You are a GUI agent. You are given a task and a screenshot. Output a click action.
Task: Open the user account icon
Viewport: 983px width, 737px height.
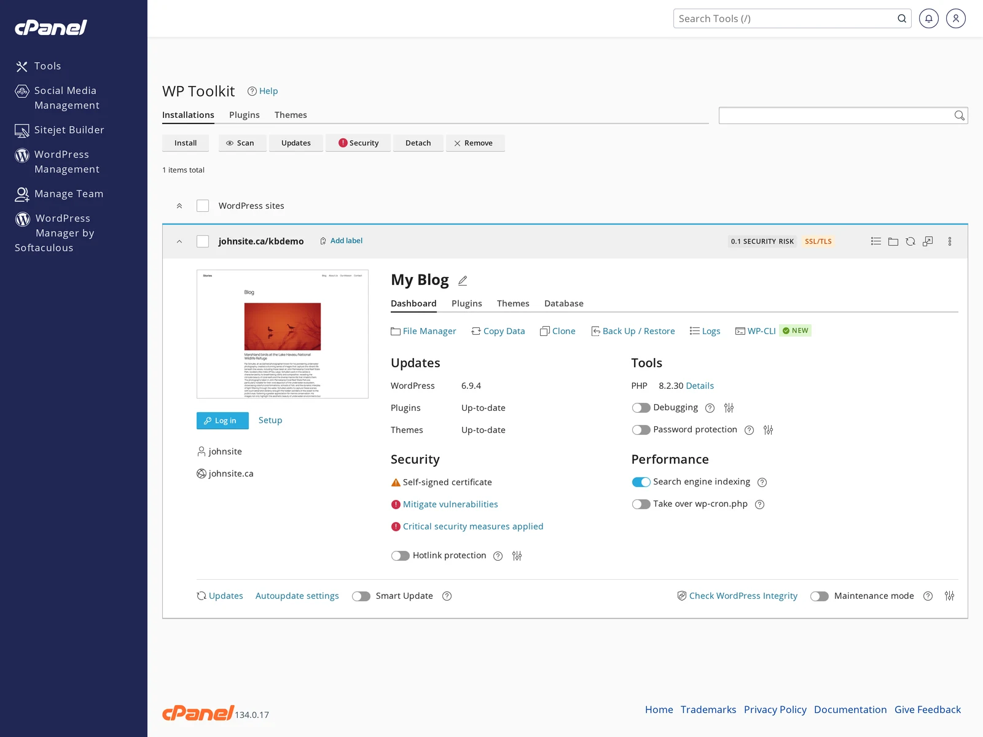pos(956,18)
